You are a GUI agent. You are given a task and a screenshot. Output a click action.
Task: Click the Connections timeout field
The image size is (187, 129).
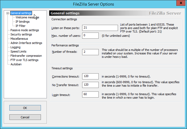[x=90, y=76]
